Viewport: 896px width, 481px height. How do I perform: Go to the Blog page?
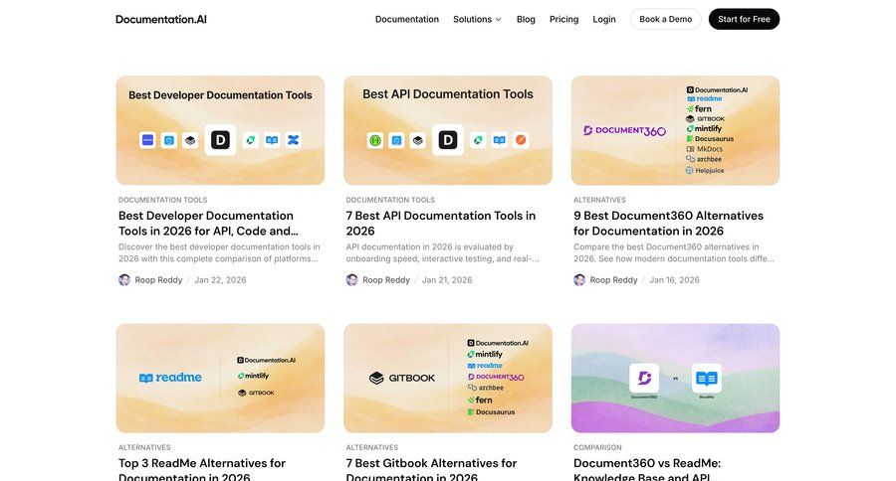pyautogui.click(x=526, y=19)
